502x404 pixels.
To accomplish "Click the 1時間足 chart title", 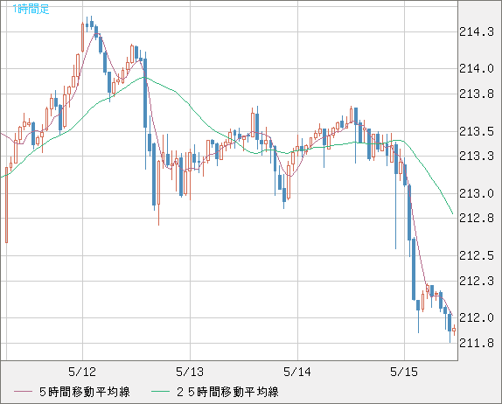I will tap(31, 9).
